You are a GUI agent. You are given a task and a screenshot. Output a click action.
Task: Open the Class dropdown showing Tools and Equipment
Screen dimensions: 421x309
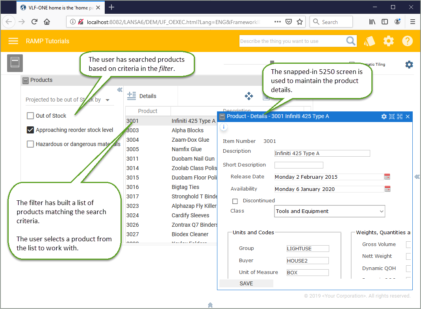click(x=330, y=211)
